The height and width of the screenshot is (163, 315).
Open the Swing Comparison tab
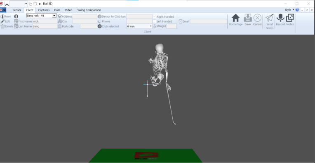pos(89,10)
